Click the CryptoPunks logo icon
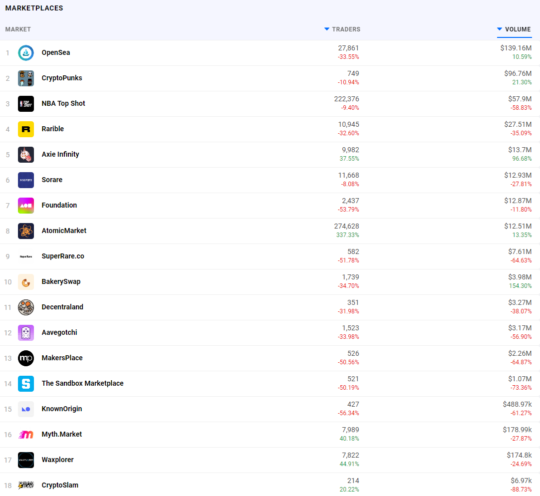This screenshot has height=496, width=540. (26, 78)
